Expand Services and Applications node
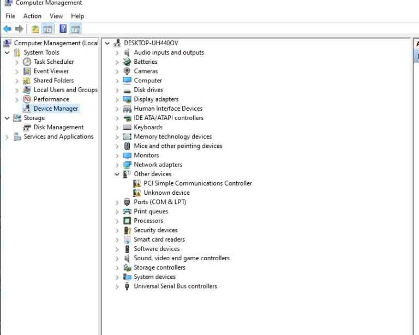Viewport: 419px width, 335px height. click(7, 137)
